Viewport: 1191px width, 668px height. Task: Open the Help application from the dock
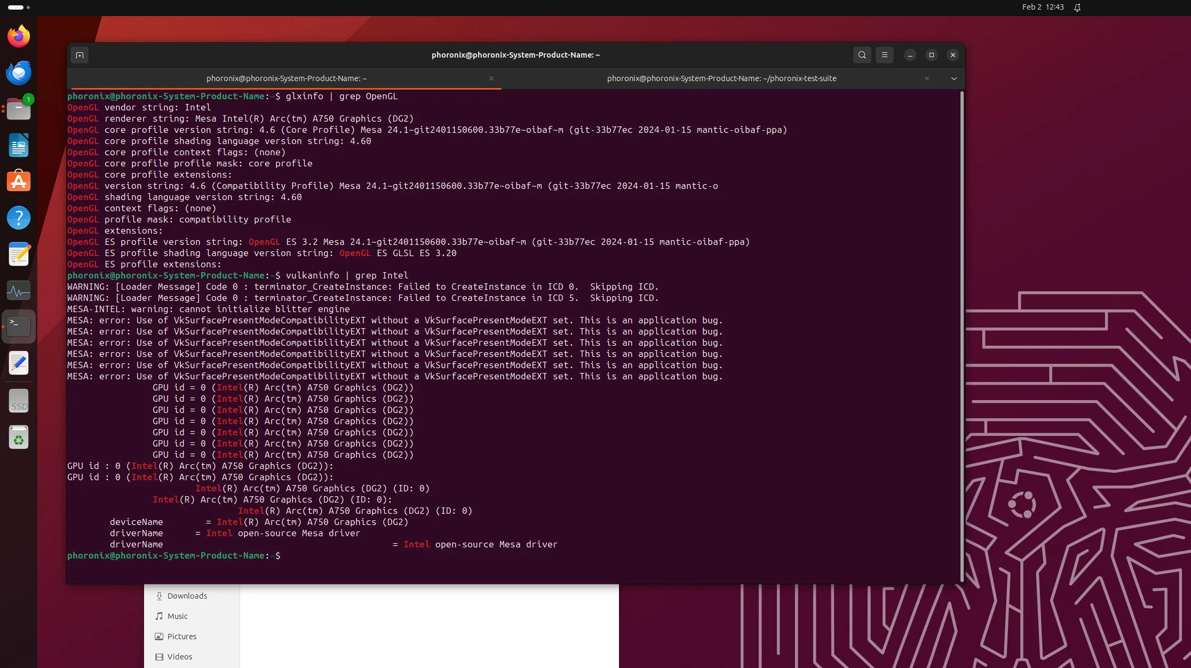(x=18, y=218)
